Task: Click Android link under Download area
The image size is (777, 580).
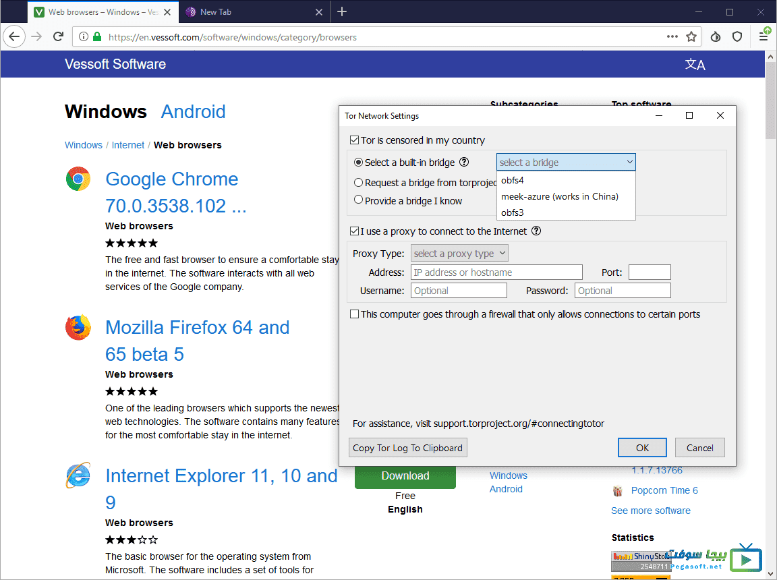Action: click(x=506, y=489)
